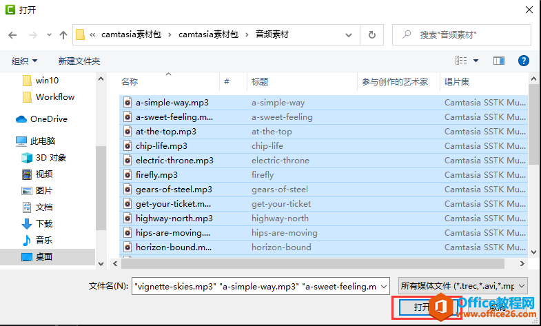Viewport: 541px width, 326px height.
Task: Click the file list horizontal scrollbar left arrow
Action: click(x=115, y=264)
